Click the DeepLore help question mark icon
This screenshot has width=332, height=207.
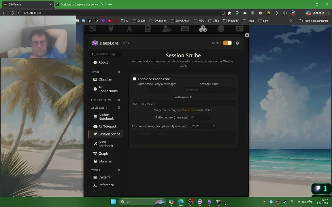(x=237, y=43)
